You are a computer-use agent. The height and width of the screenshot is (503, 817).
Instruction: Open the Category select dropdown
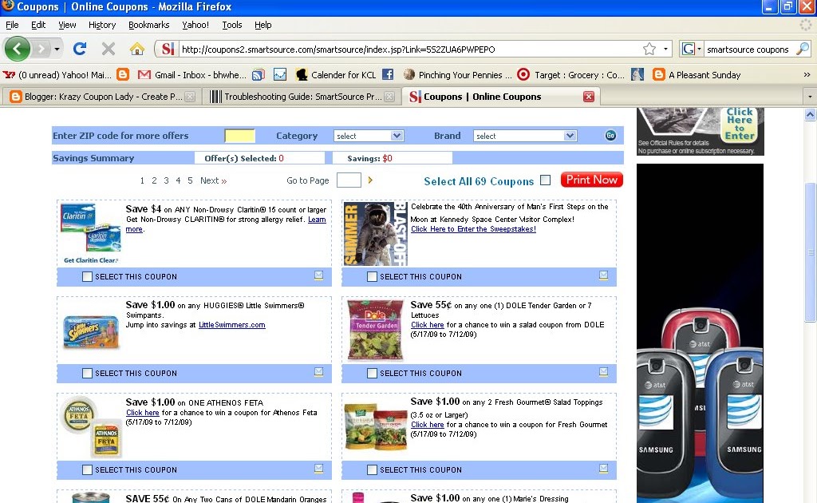tap(369, 136)
